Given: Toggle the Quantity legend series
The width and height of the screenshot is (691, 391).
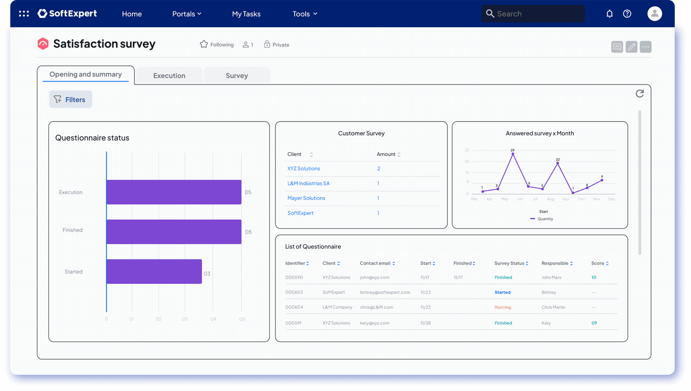Looking at the screenshot, I should pyautogui.click(x=542, y=219).
